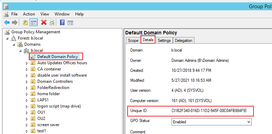This screenshot has height=134, width=272.
Task: Expand the FolderRedirection OU
Action: [27, 88]
